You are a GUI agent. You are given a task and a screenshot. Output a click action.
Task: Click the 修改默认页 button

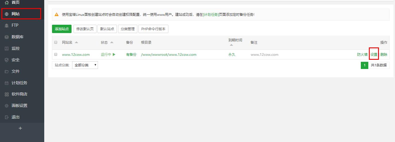(85, 29)
